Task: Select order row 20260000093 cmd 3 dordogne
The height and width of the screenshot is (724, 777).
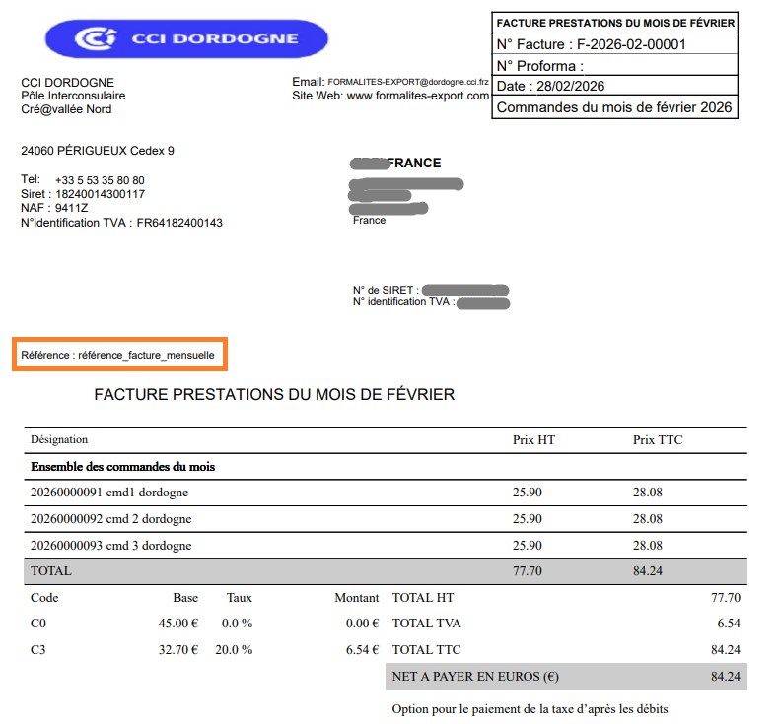Action: tap(111, 545)
